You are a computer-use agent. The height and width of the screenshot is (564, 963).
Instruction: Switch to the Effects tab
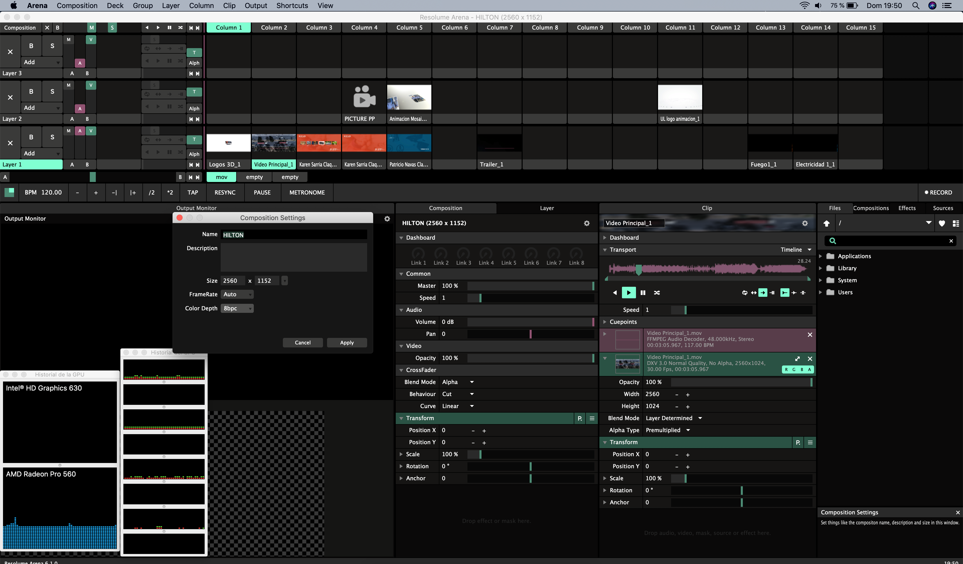click(907, 208)
